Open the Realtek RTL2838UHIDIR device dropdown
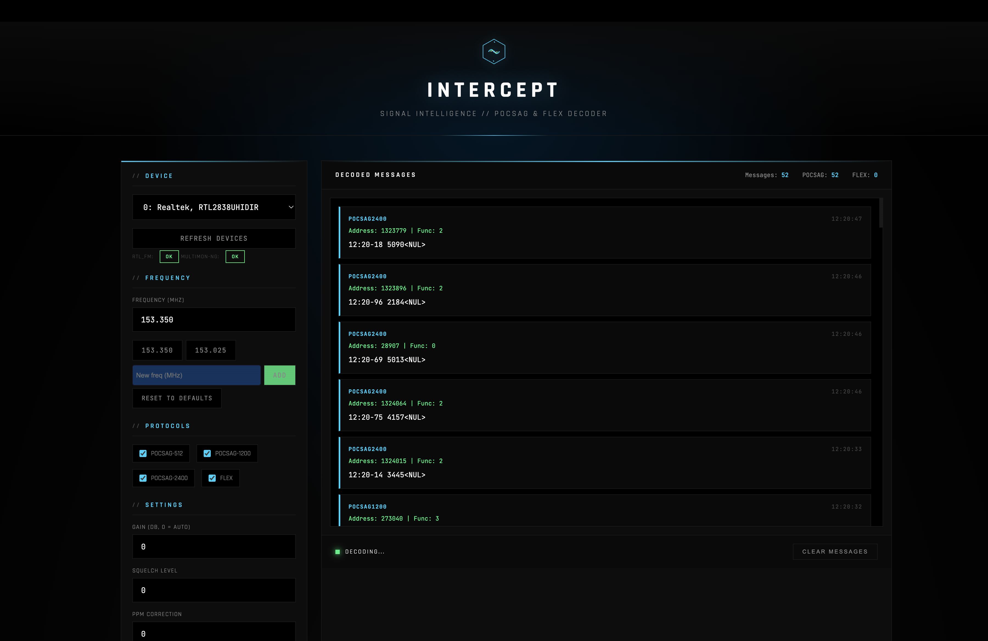Image resolution: width=988 pixels, height=641 pixels. [213, 207]
